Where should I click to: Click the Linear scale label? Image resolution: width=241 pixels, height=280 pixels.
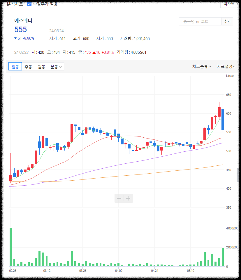tap(230, 76)
